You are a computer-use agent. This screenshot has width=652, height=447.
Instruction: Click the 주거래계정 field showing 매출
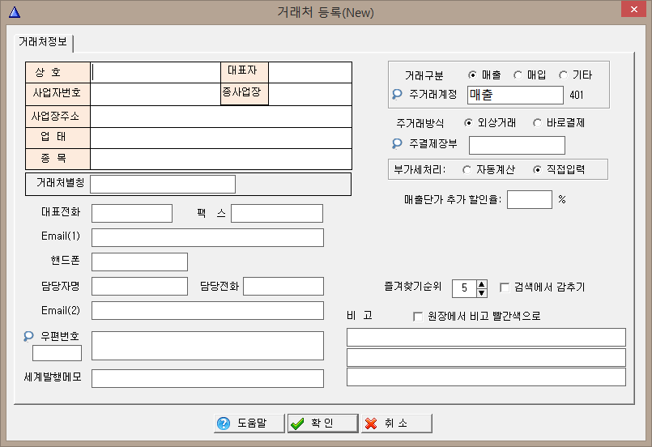516,96
